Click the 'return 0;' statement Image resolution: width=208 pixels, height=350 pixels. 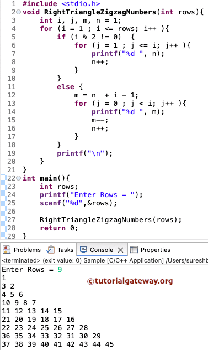[59, 228]
